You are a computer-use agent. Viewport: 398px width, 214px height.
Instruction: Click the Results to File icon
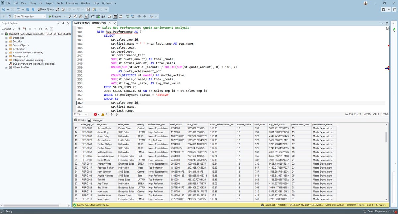tap(121, 16)
